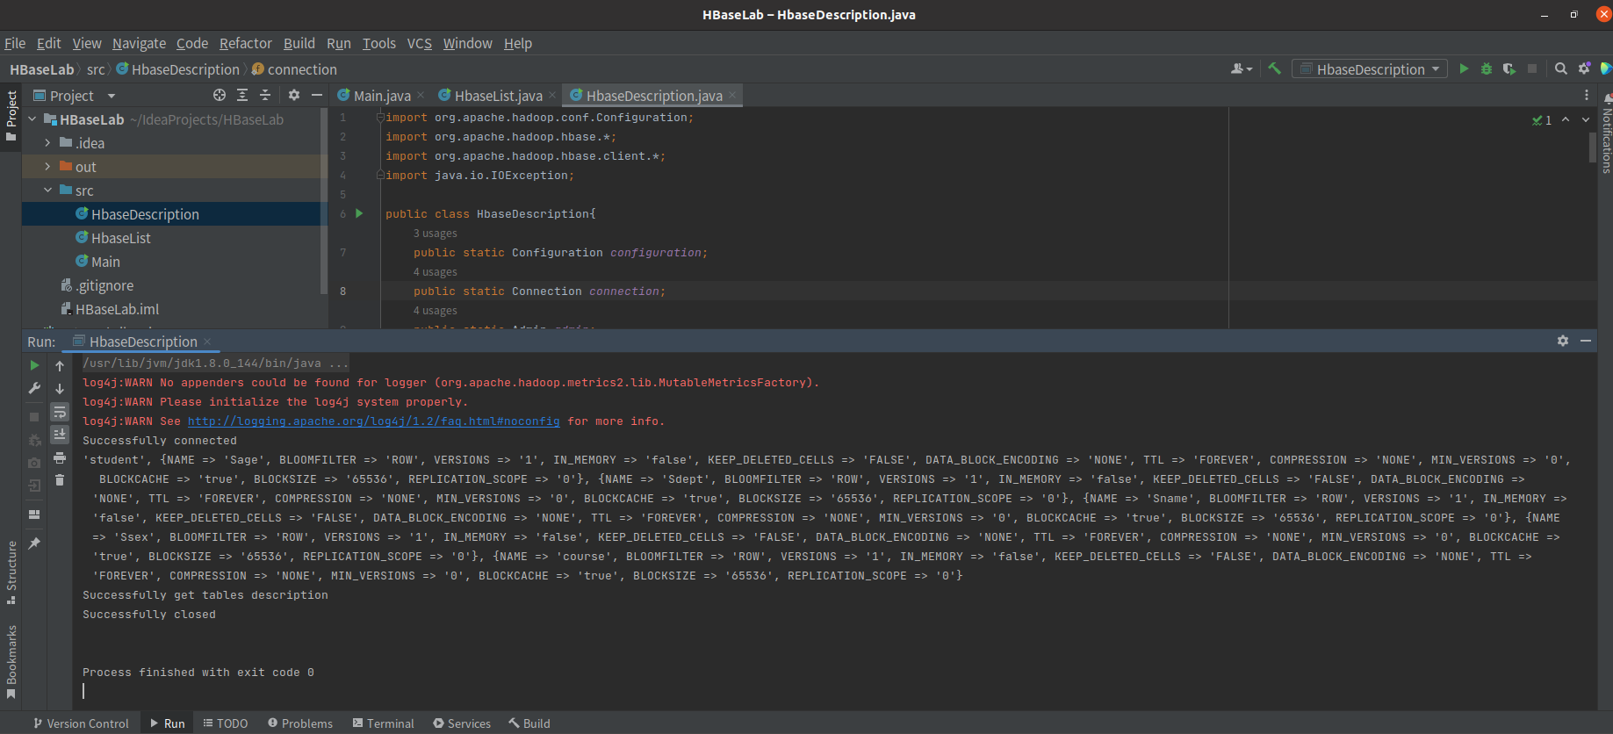
Task: Open Version Control tool window
Action: point(81,723)
